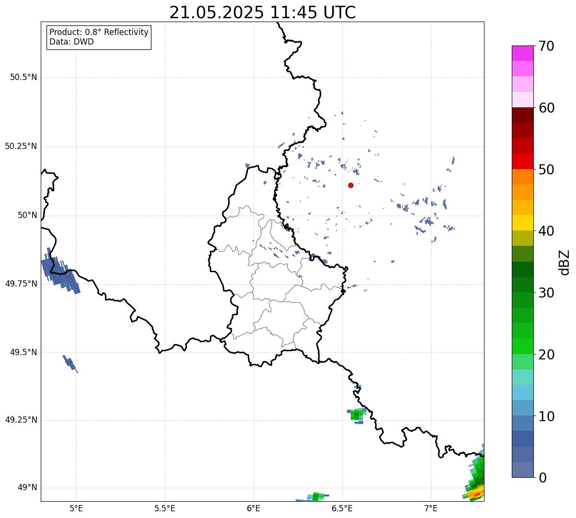Image resolution: width=576 pixels, height=518 pixels.
Task: Click the magenta top colorbar segment
Action: point(522,53)
